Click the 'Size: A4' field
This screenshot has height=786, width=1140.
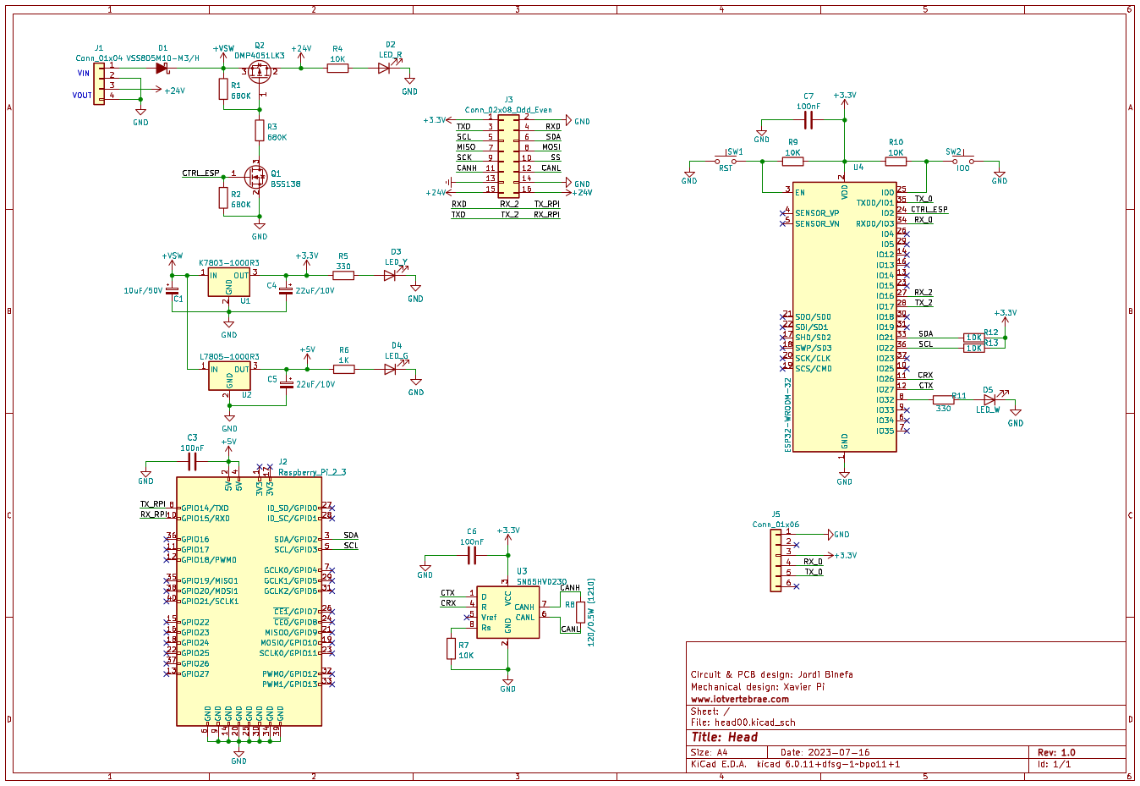tap(709, 752)
